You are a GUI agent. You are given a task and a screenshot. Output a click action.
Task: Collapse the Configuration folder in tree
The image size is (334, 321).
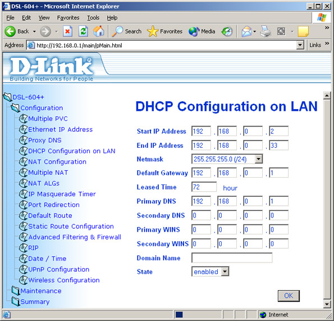click(15, 108)
